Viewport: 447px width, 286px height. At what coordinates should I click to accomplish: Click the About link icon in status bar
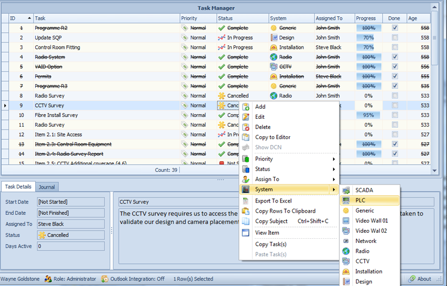click(412, 279)
